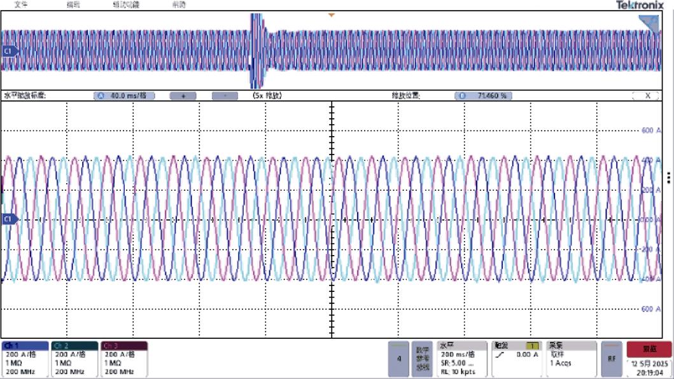Click the zoom out minus button
The height and width of the screenshot is (379, 674).
point(225,96)
